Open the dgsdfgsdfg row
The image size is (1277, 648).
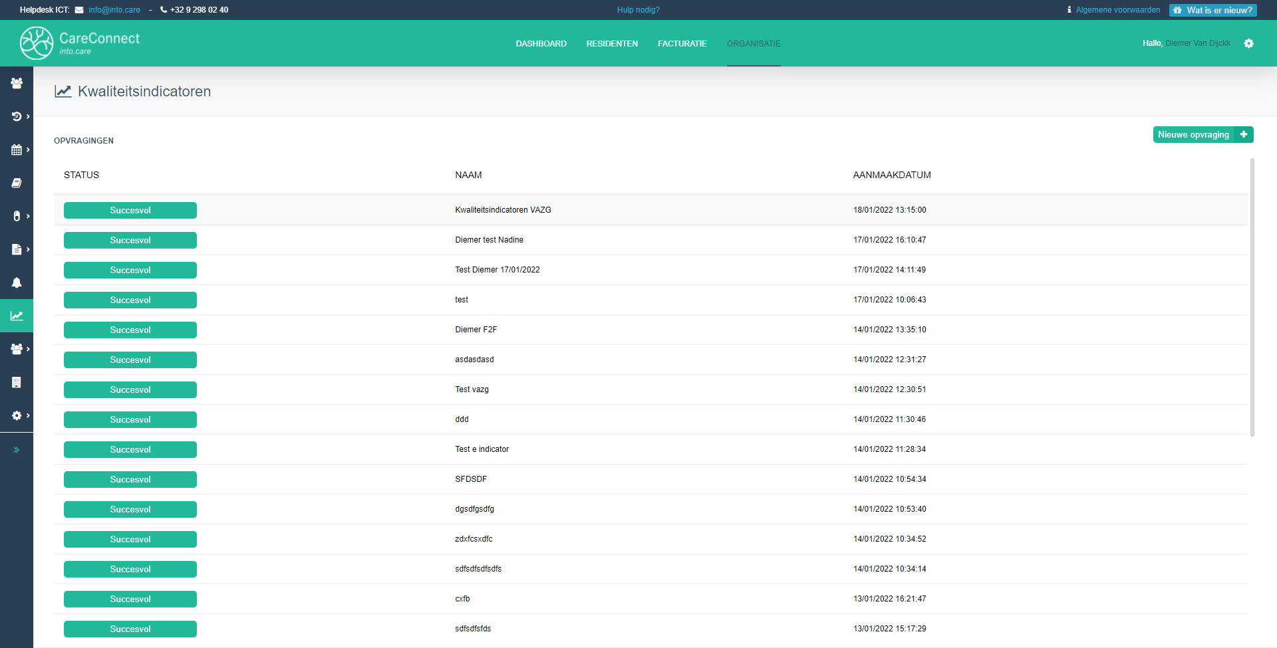point(650,509)
